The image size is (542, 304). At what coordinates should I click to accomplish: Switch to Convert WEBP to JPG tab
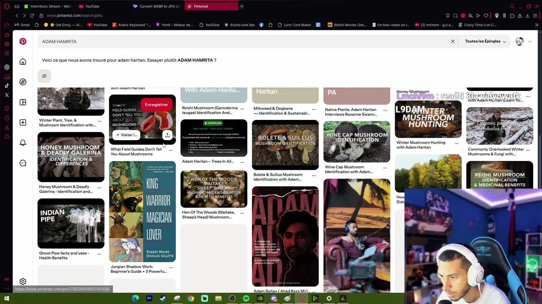[x=157, y=6]
